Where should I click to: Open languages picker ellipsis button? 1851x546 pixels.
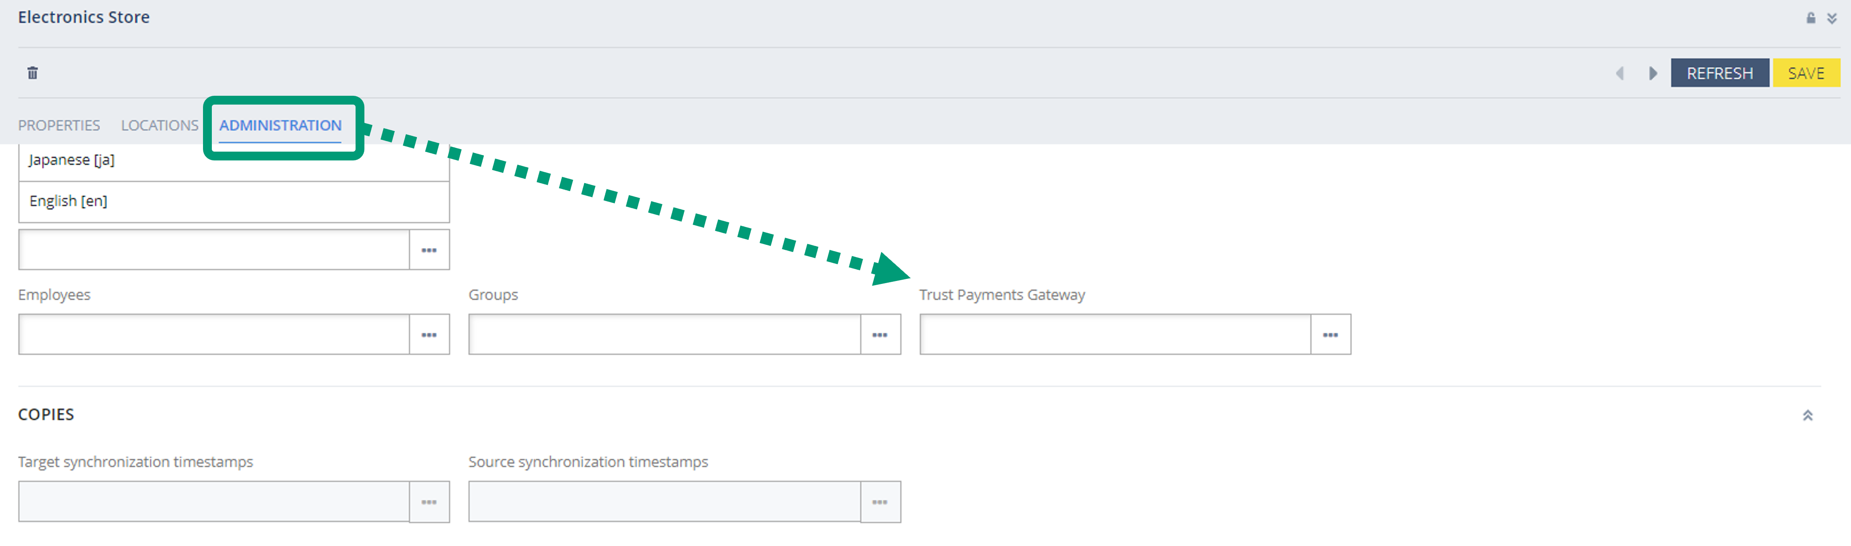[x=429, y=250]
